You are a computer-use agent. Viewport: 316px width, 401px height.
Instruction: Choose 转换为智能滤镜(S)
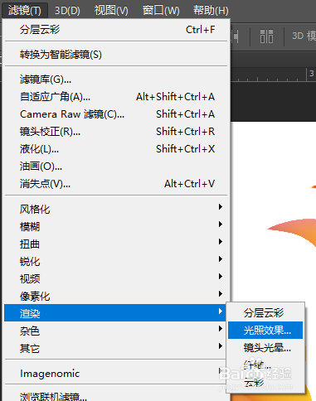point(117,55)
